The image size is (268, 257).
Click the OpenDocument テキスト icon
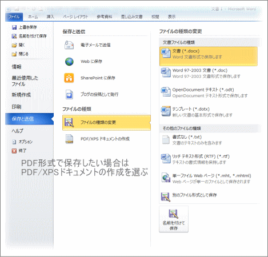coord(166,91)
